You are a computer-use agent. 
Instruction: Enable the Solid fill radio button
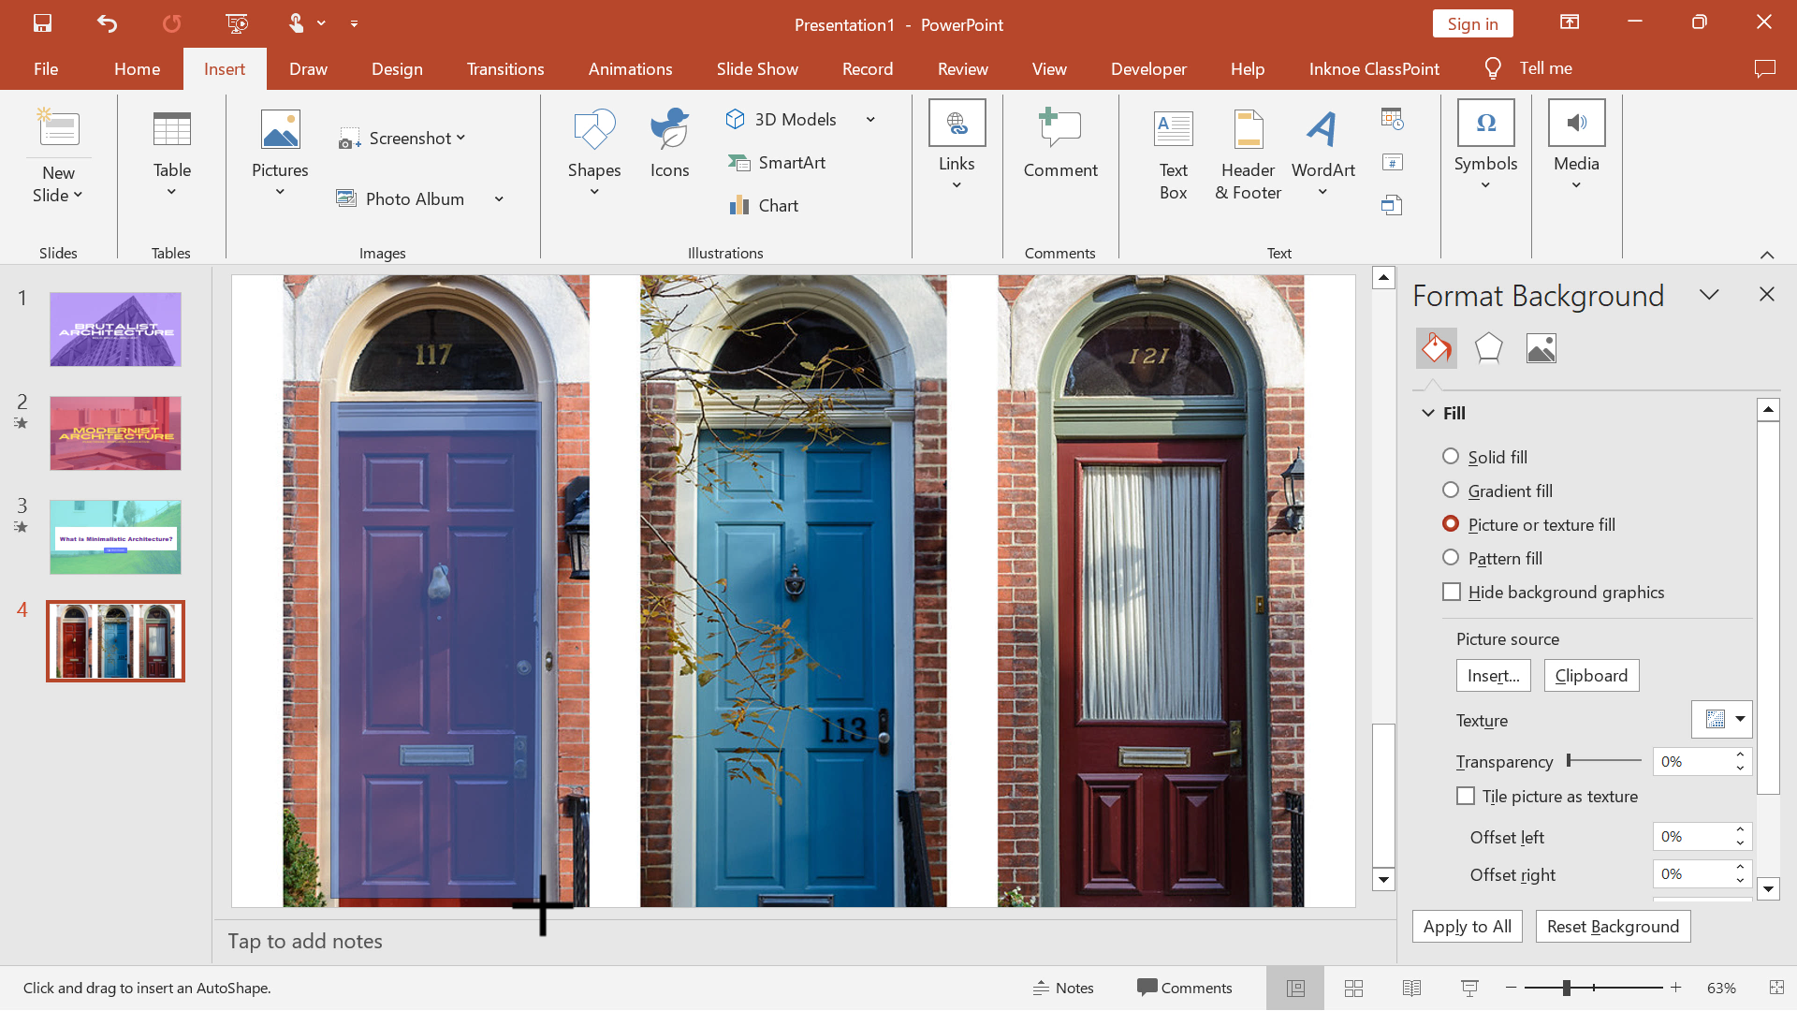(1453, 456)
